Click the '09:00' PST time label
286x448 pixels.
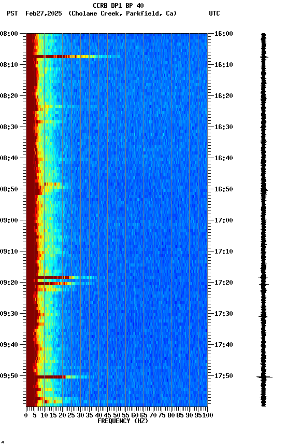tap(9, 220)
